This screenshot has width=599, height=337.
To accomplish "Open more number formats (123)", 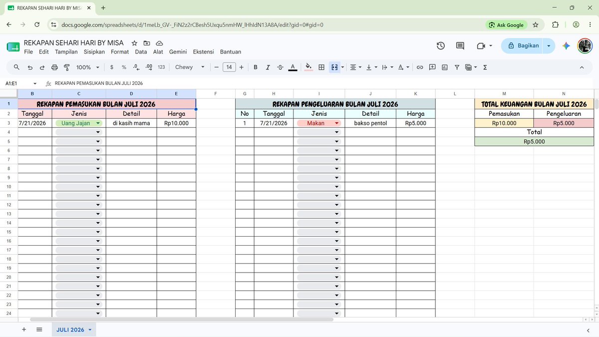I will (x=161, y=67).
